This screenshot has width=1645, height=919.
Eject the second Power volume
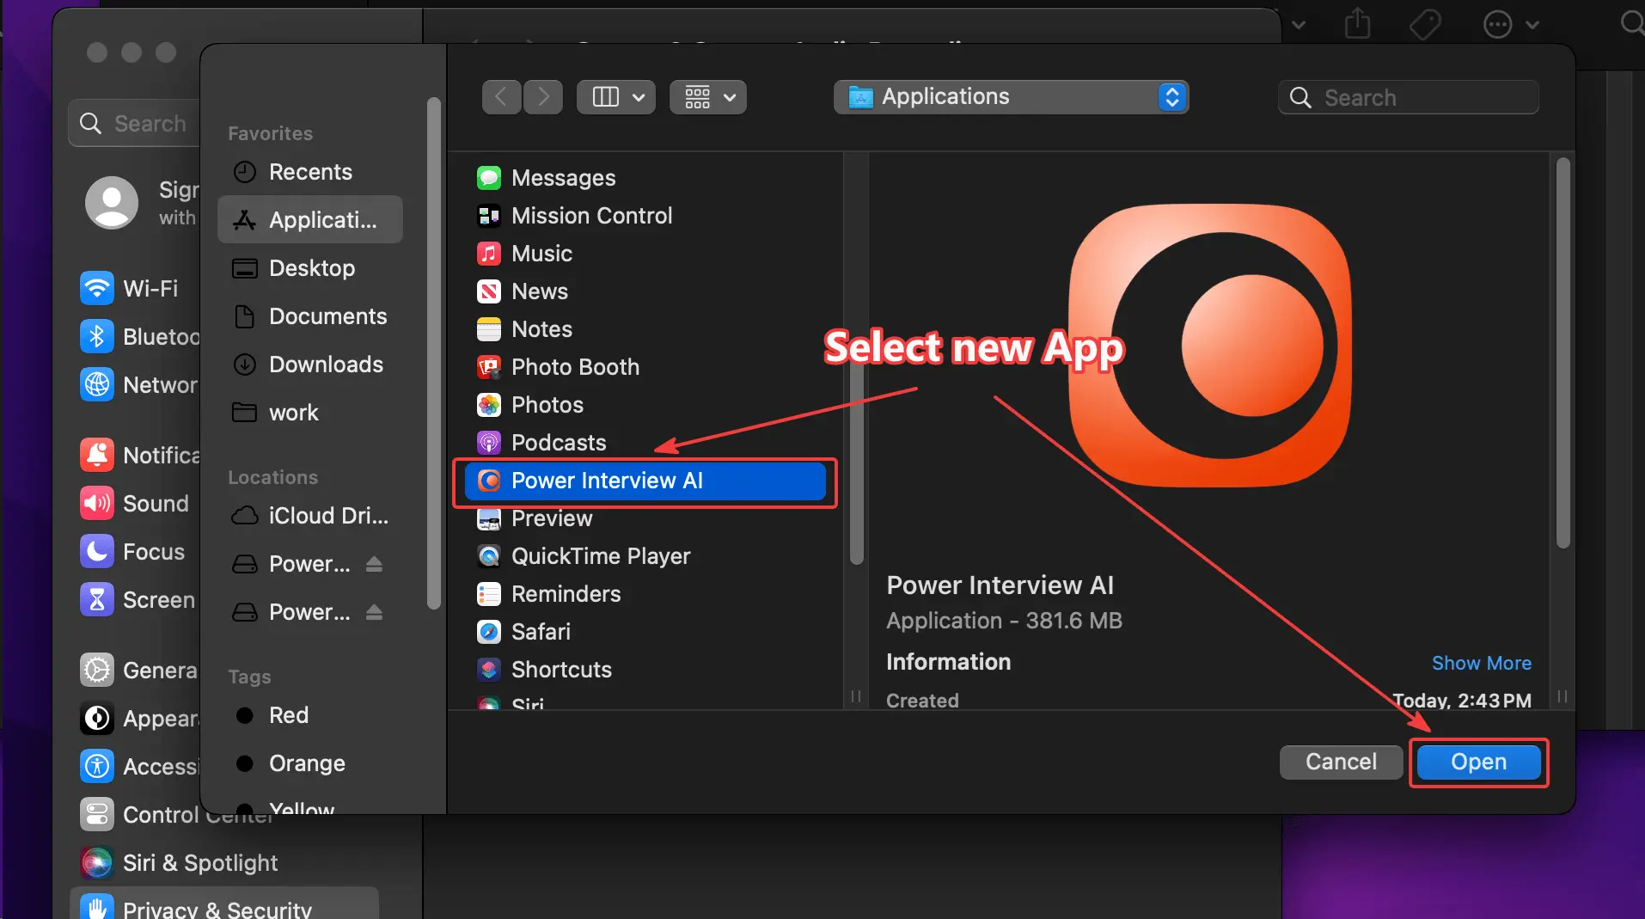(x=374, y=612)
